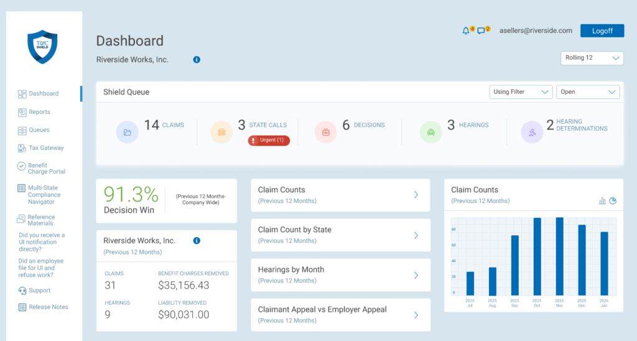Click the Reports icon in sidebar
This screenshot has height=341, width=637.
[x=22, y=112]
